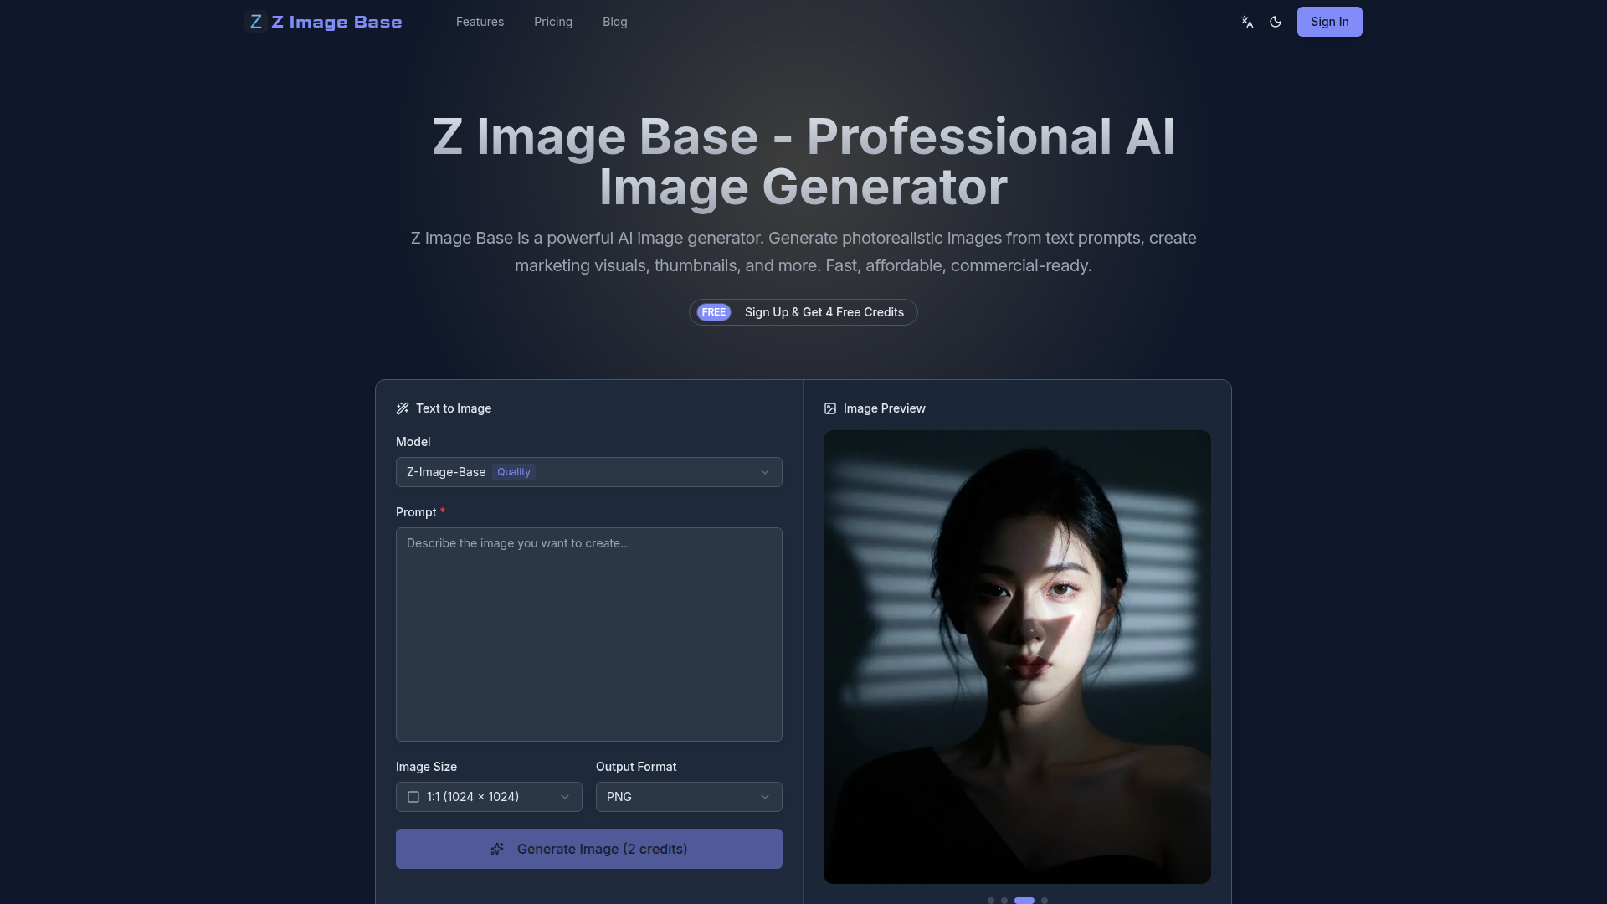Click the Quality badge next to Z-Image-Base
The image size is (1607, 904).
(x=513, y=472)
